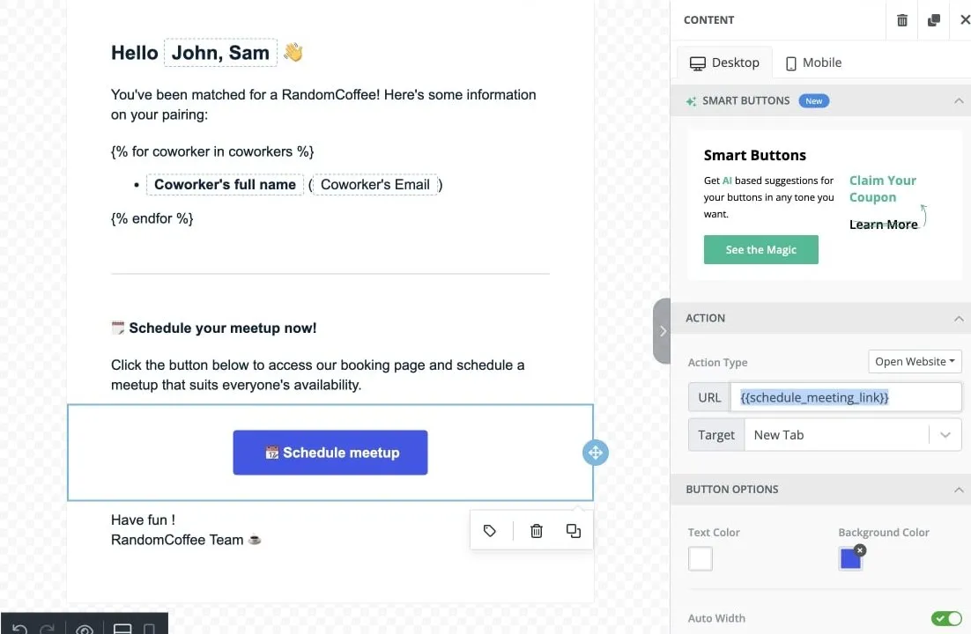Clear the background color with the x badge
The height and width of the screenshot is (634, 971).
click(x=859, y=549)
